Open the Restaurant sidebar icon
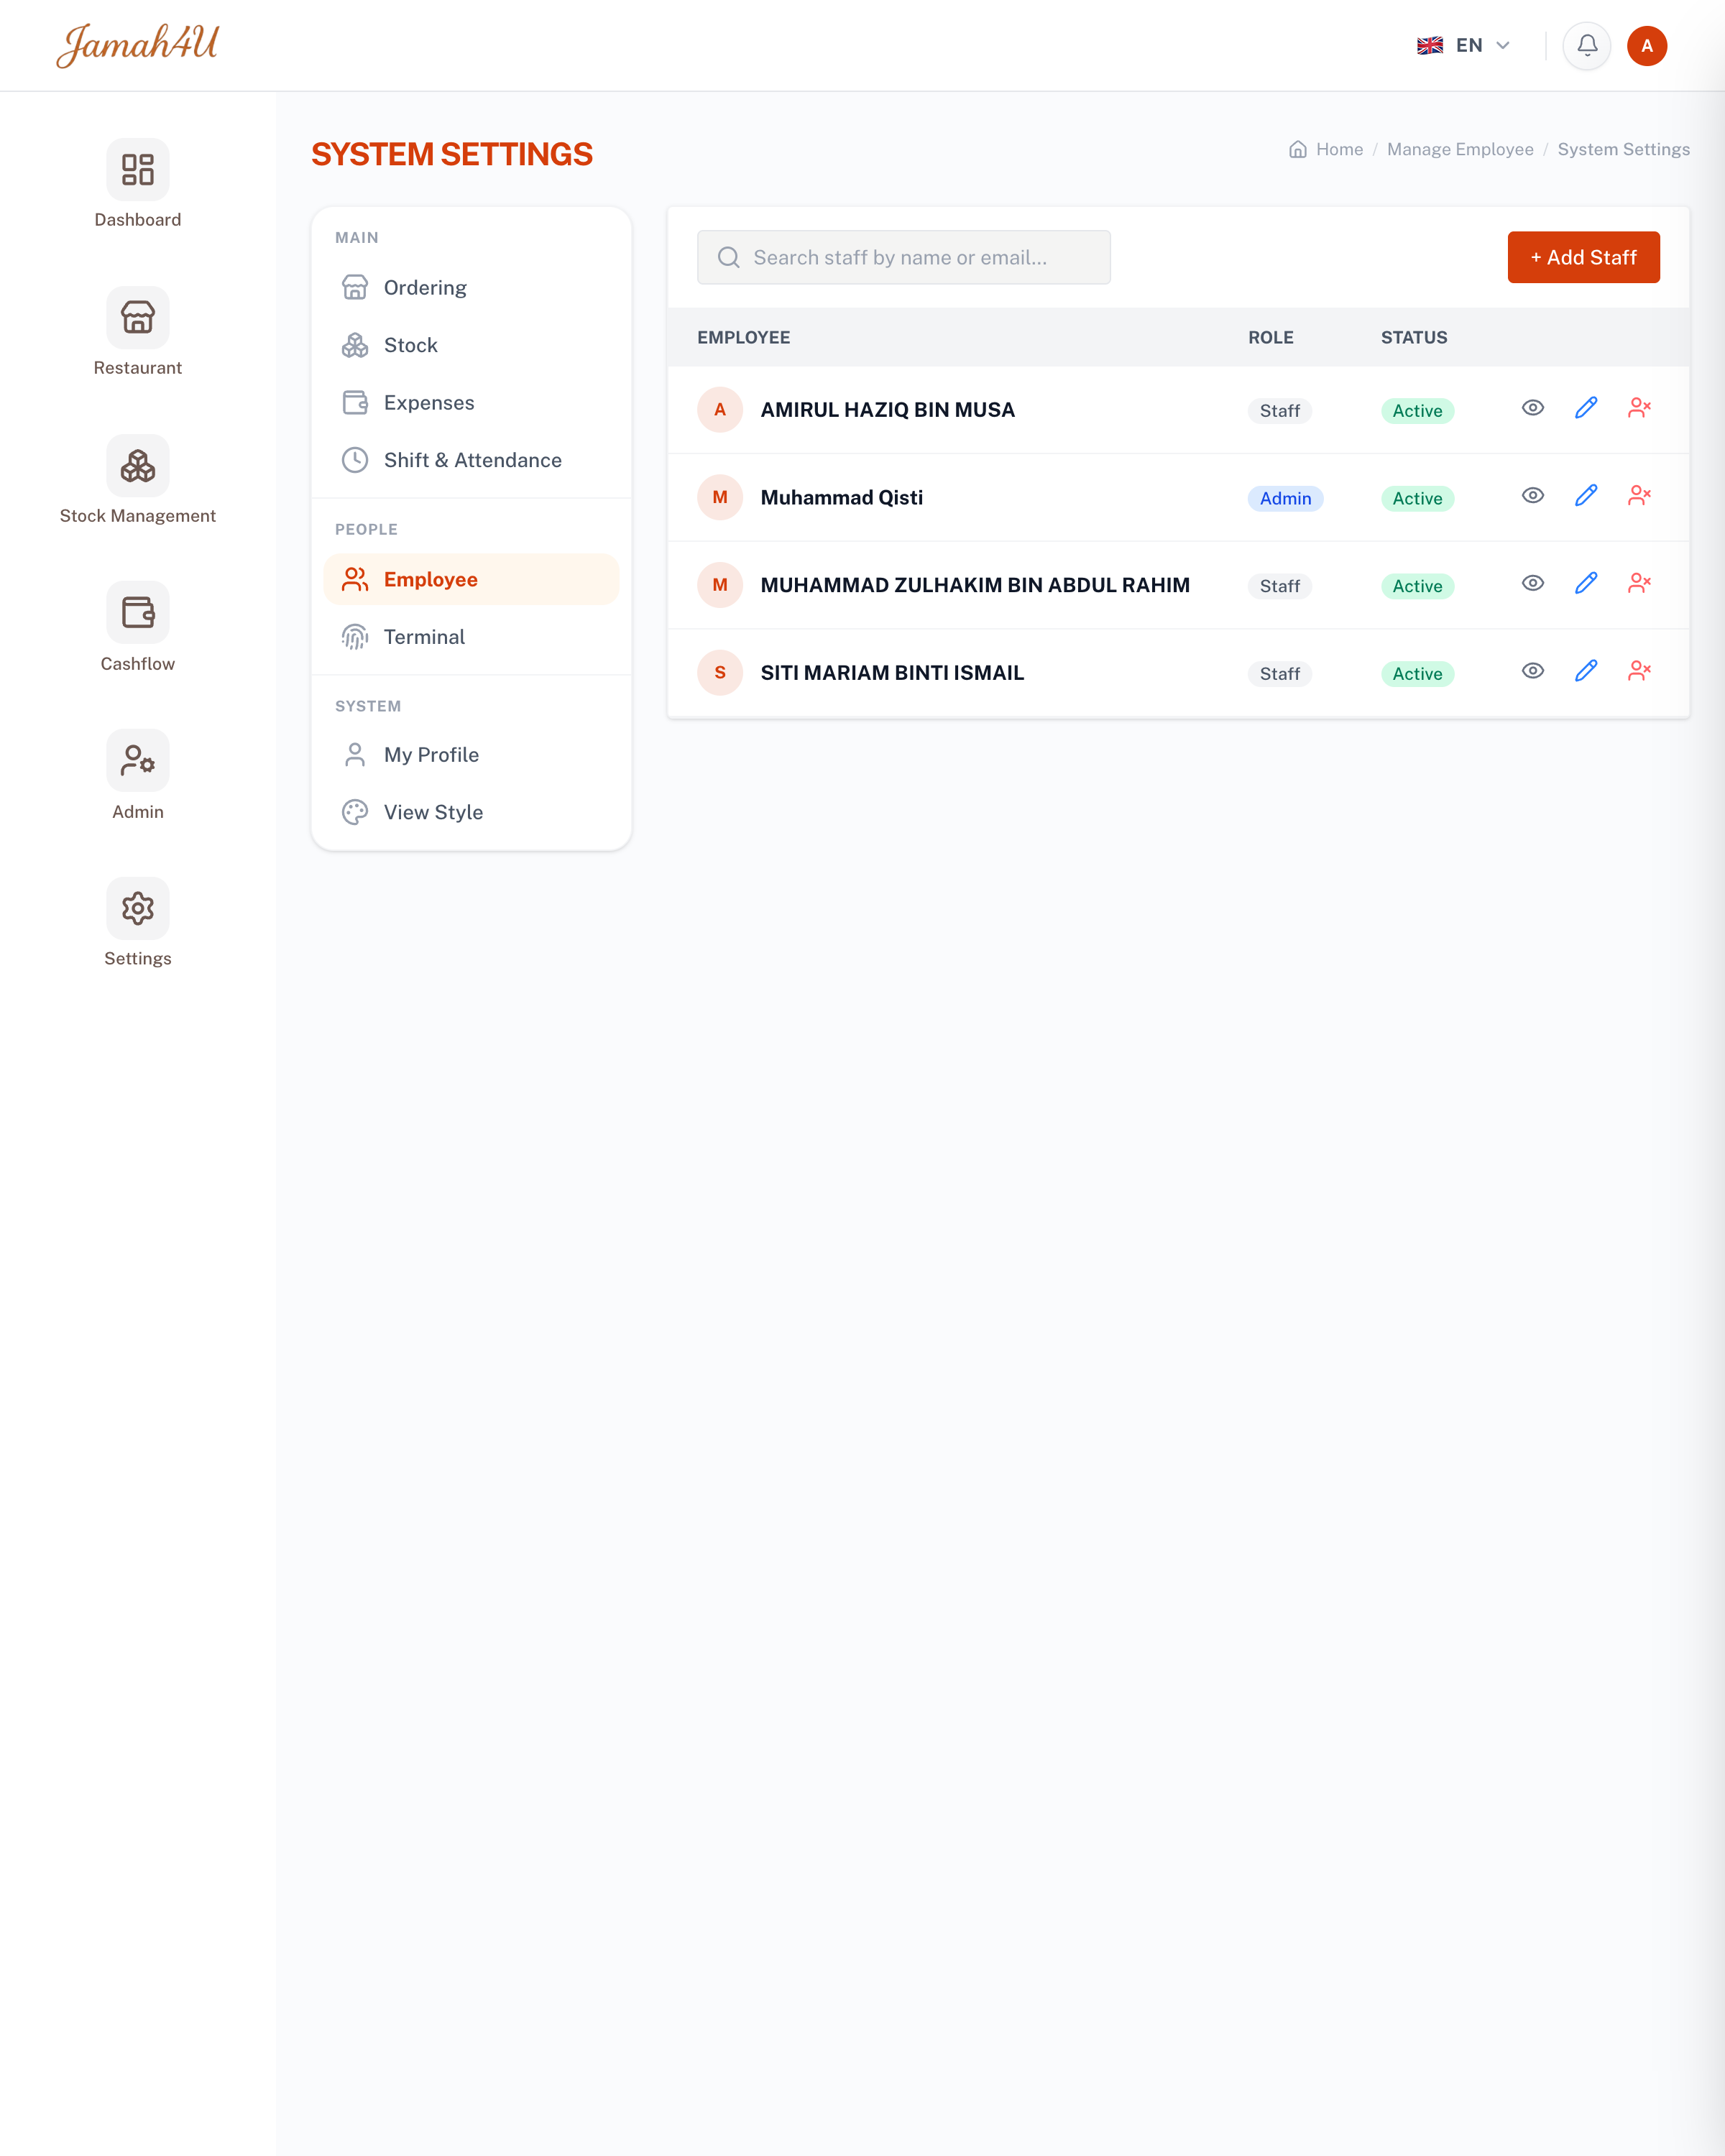This screenshot has width=1725, height=2156. coord(138,317)
